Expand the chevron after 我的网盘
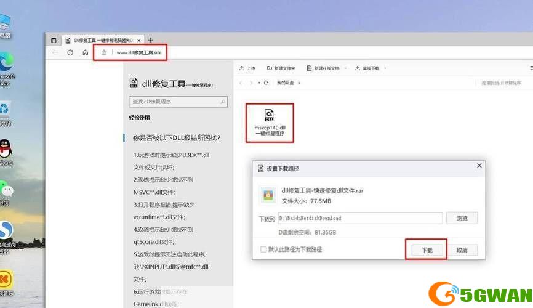The height and width of the screenshot is (308, 533). point(299,83)
